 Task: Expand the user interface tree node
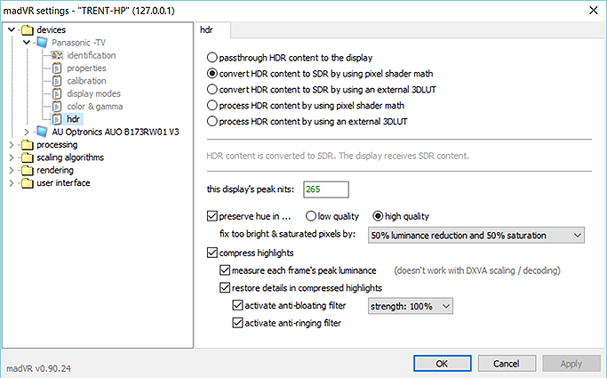coord(12,183)
